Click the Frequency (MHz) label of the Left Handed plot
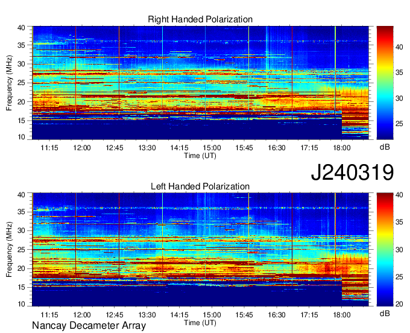 coord(9,250)
